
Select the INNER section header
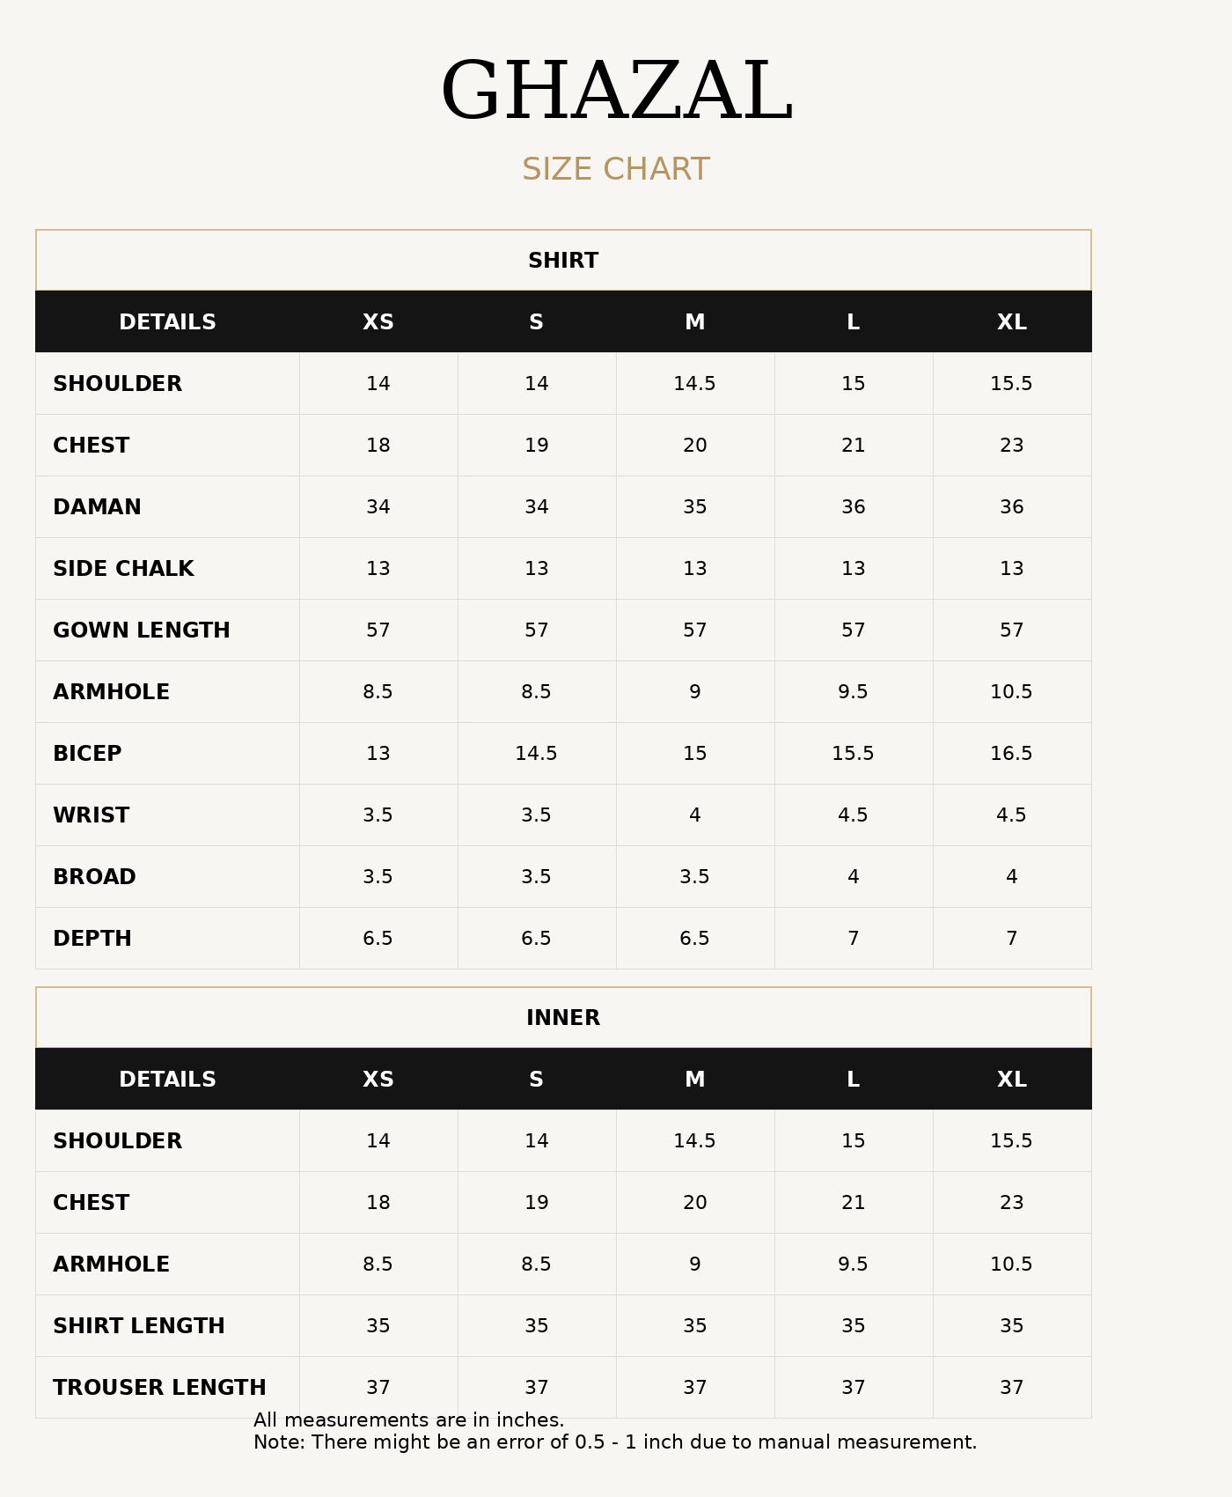click(563, 1018)
